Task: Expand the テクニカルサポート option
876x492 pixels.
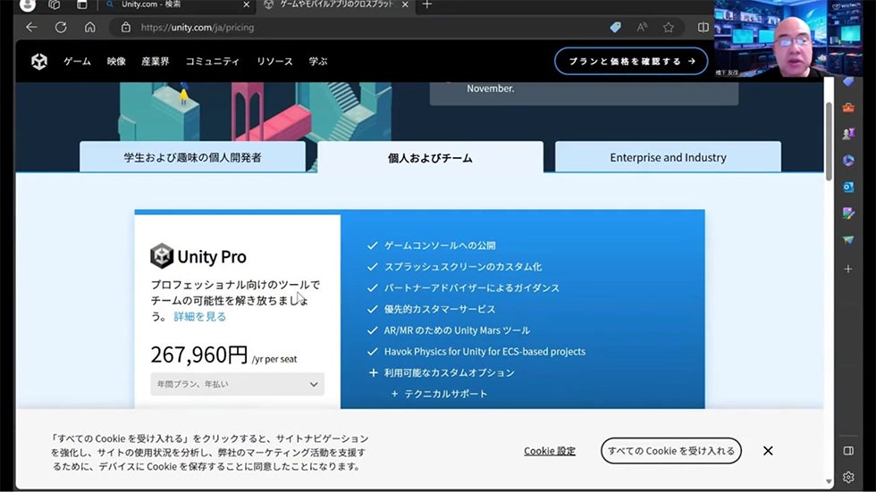Action: [x=439, y=394]
